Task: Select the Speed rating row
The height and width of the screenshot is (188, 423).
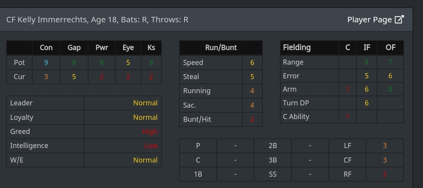Action: pos(221,63)
